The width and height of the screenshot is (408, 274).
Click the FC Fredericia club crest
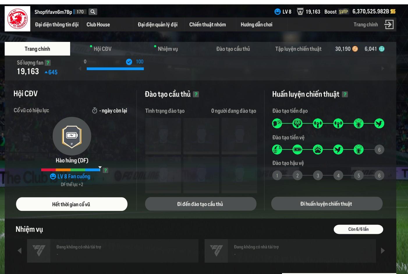(18, 19)
